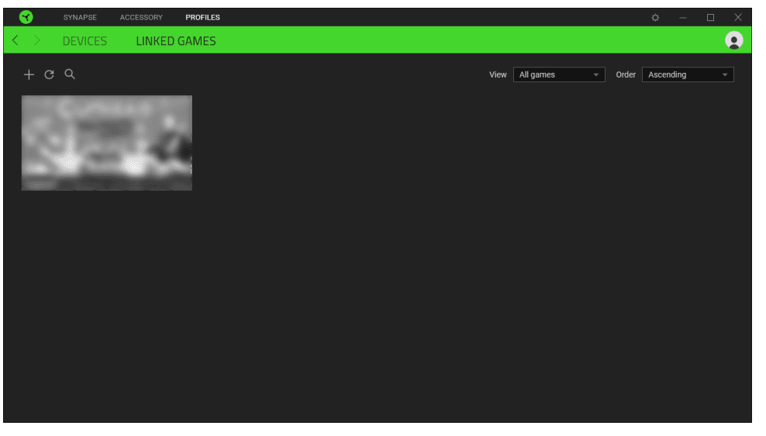This screenshot has width=766, height=436.
Task: Minimize the Razer Synapse window
Action: click(683, 17)
